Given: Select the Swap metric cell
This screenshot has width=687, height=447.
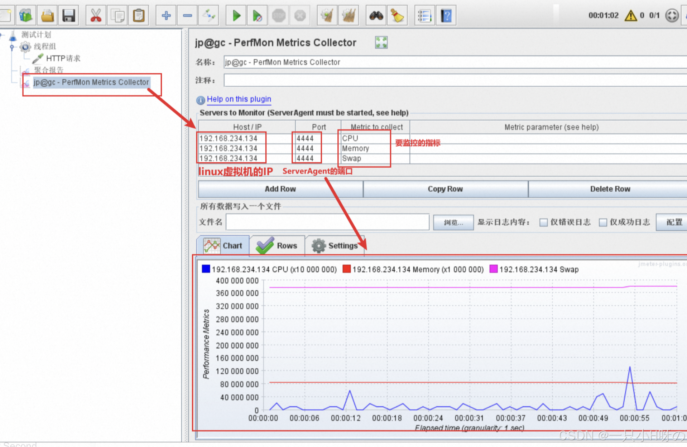Looking at the screenshot, I should coord(375,158).
